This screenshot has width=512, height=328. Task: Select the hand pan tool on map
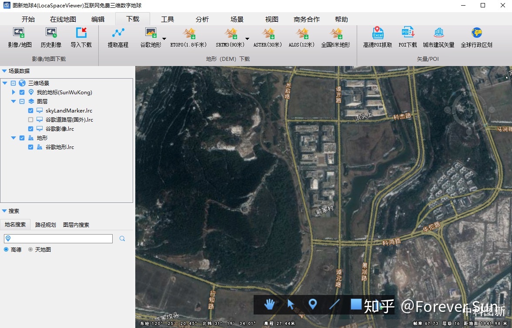coord(269,305)
